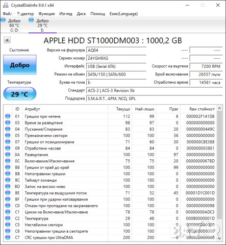Click the power on hours 14561 часа

[206, 82]
